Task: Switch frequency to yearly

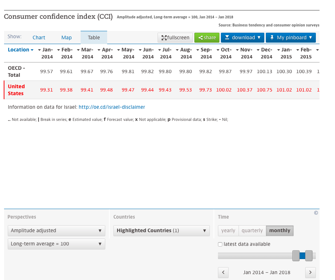Action: pos(228,230)
